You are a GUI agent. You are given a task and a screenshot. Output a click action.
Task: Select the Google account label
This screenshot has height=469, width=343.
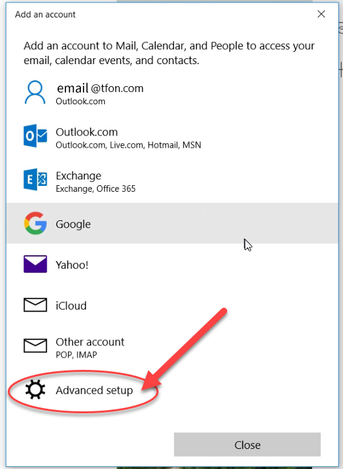(73, 224)
